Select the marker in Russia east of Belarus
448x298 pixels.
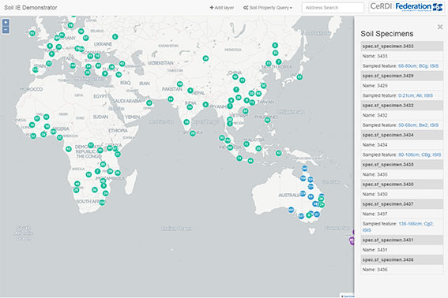(115, 36)
